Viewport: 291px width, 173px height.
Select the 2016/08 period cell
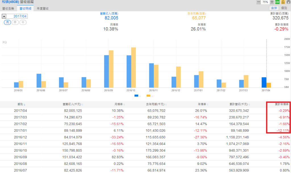pos(20,164)
